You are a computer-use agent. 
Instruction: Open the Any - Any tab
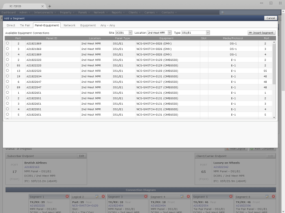pyautogui.click(x=107, y=25)
